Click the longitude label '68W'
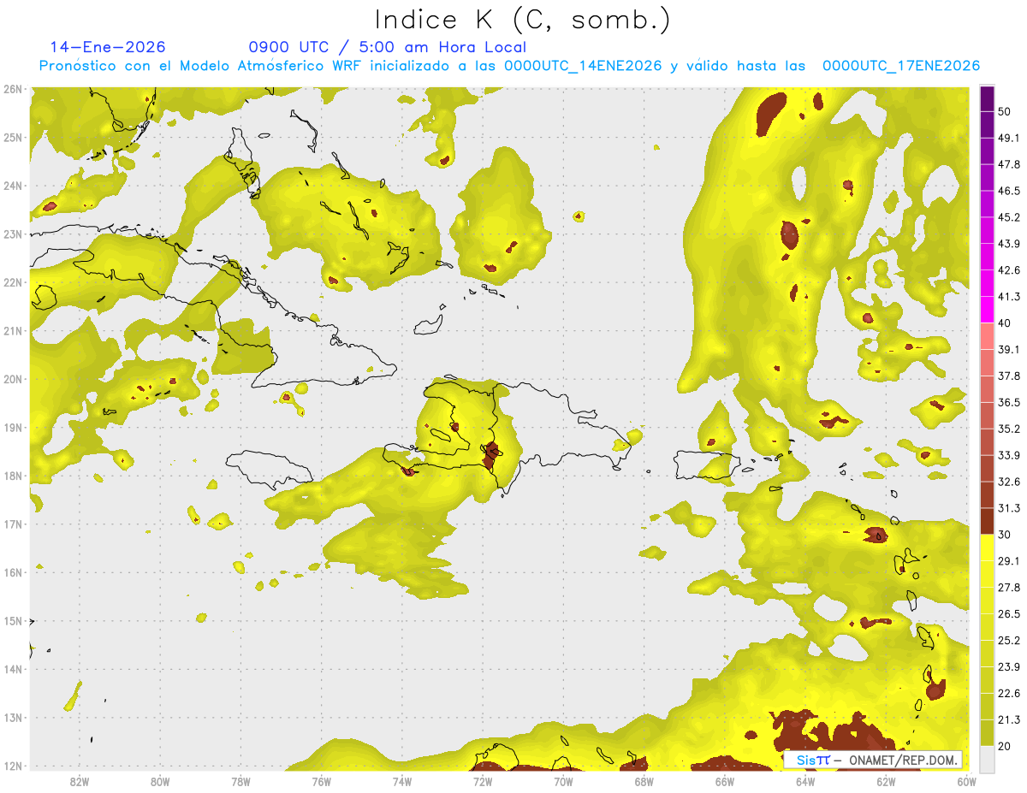Screen dimensions: 1027x793 pos(644,781)
